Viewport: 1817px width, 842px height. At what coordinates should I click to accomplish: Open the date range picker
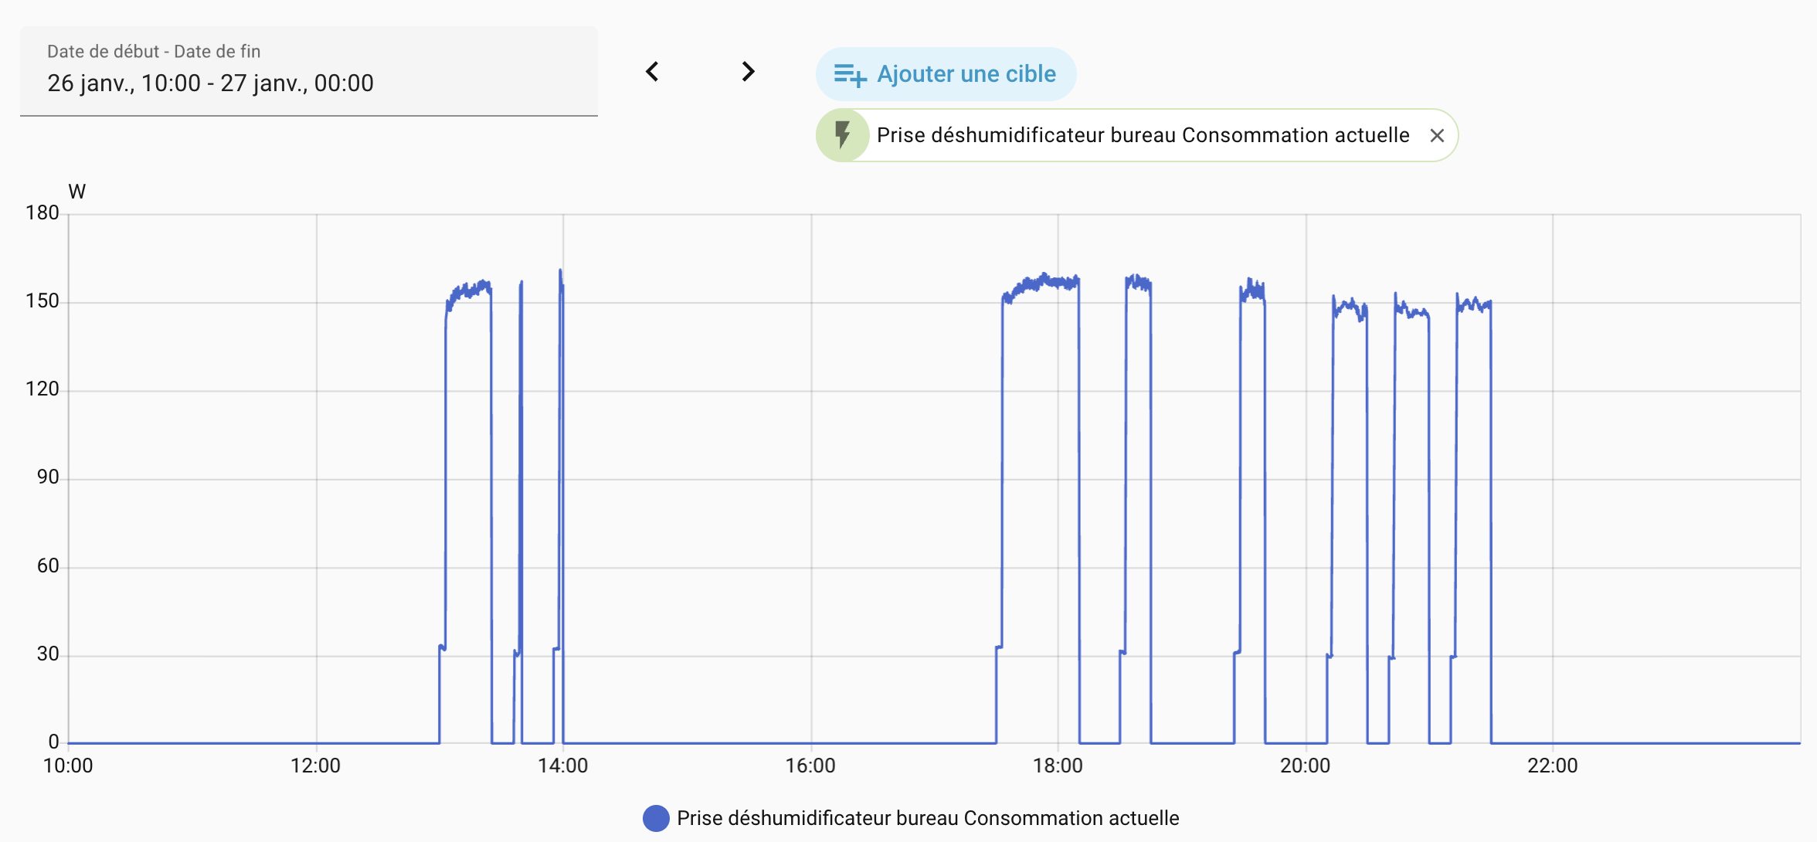pos(309,71)
